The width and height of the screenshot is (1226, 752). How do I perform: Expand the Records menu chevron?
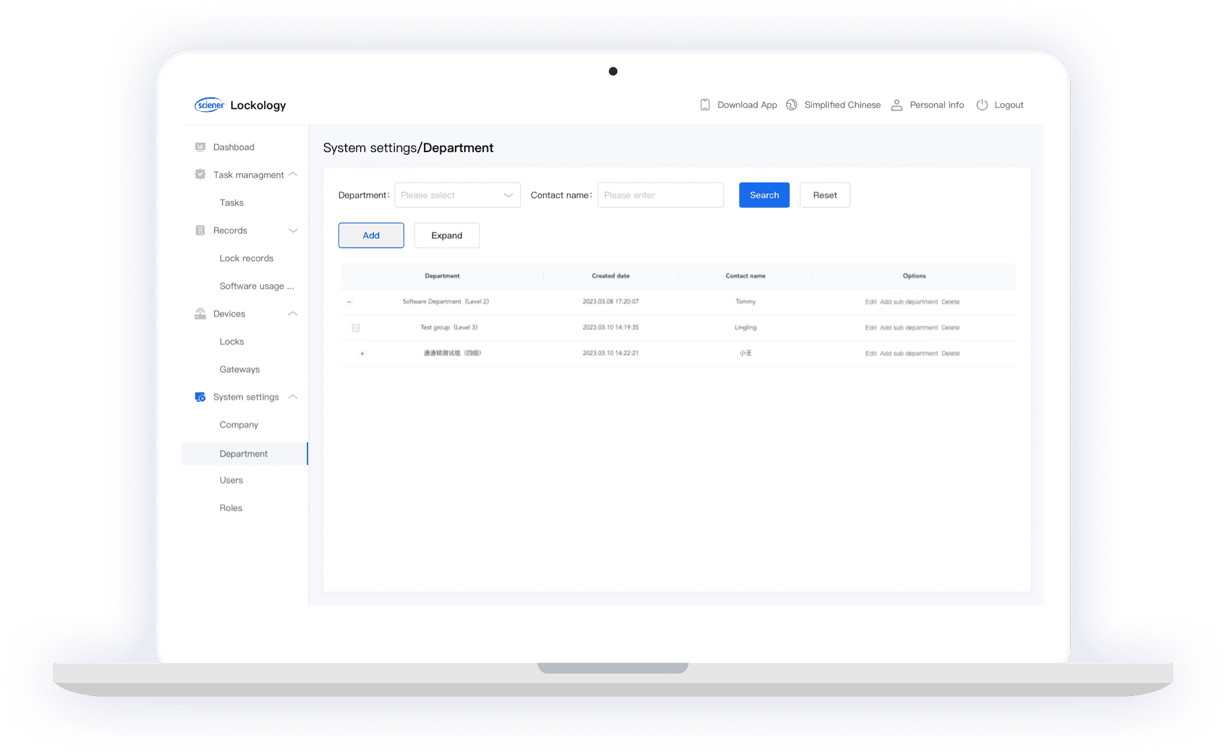[293, 230]
